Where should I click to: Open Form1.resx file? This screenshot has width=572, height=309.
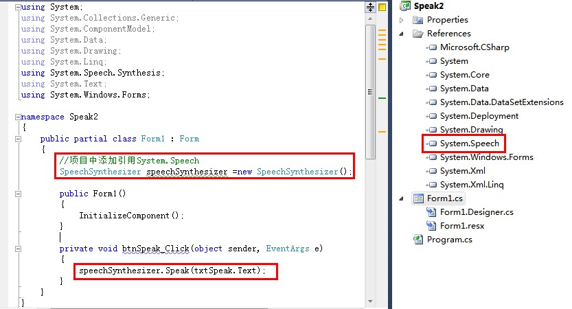pyautogui.click(x=462, y=226)
